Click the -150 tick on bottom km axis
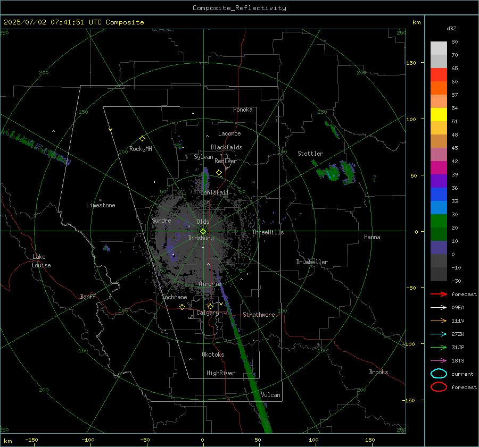The width and height of the screenshot is (479, 447). [31, 440]
